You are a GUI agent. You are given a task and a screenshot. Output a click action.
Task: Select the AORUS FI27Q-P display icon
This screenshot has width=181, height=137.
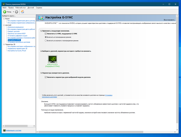[53, 59]
